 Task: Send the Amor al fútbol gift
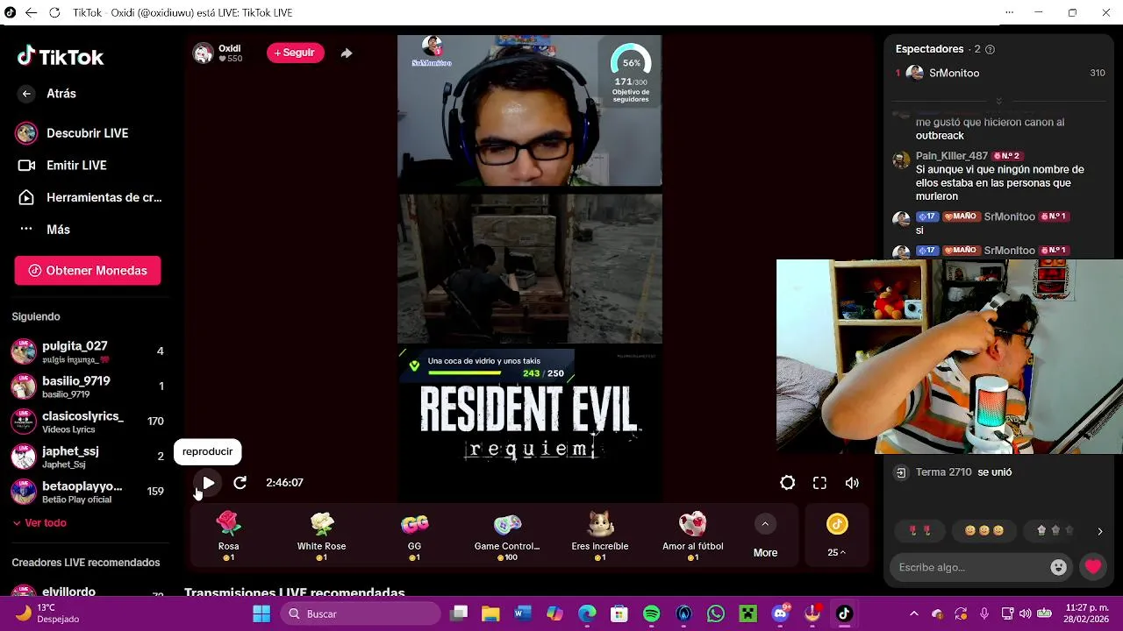click(x=693, y=535)
